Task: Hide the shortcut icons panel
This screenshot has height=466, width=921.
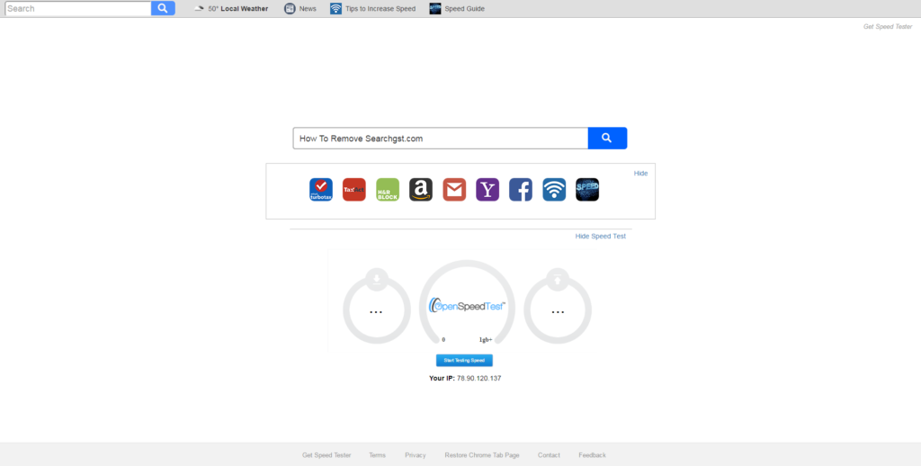Action: [x=640, y=173]
